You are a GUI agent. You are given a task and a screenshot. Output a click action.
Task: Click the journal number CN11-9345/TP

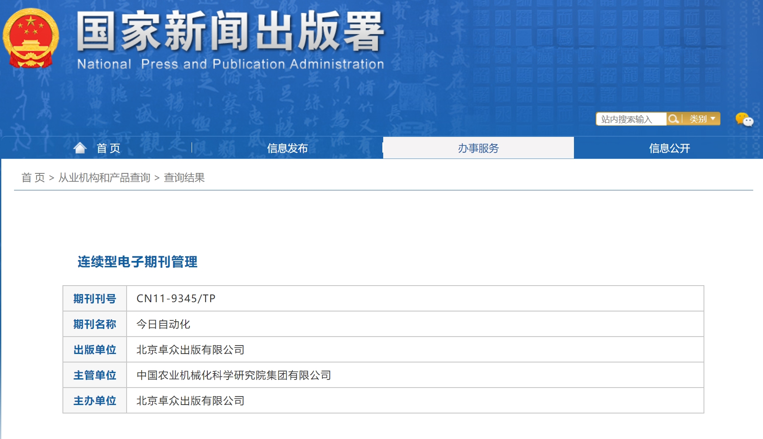click(x=176, y=299)
